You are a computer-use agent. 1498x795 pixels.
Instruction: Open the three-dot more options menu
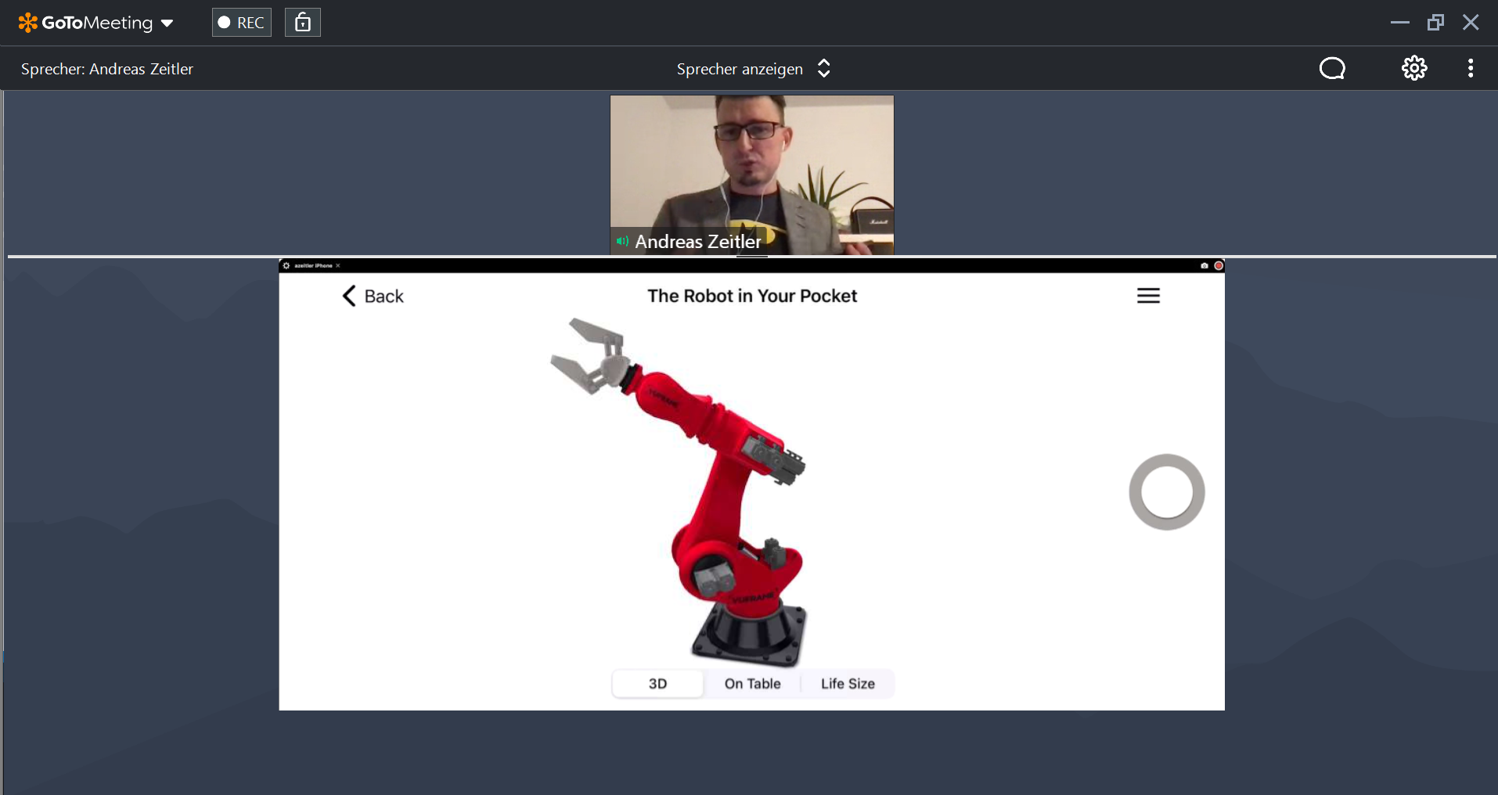(1470, 69)
